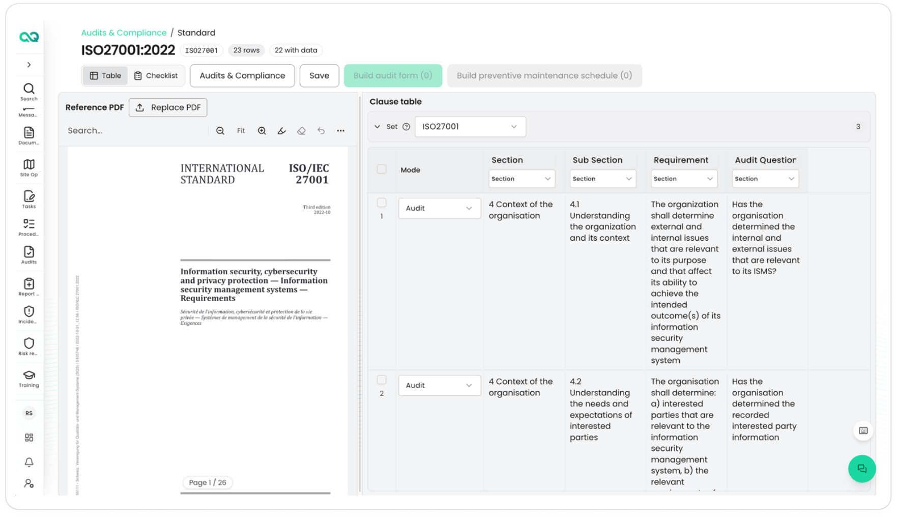897x517 pixels.
Task: Switch to the Table view tab
Action: click(x=105, y=75)
